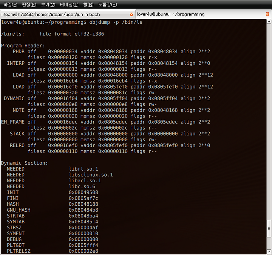Switch to the irteam@h7b256 bash tab
272x255 pixels.
tap(68, 14)
